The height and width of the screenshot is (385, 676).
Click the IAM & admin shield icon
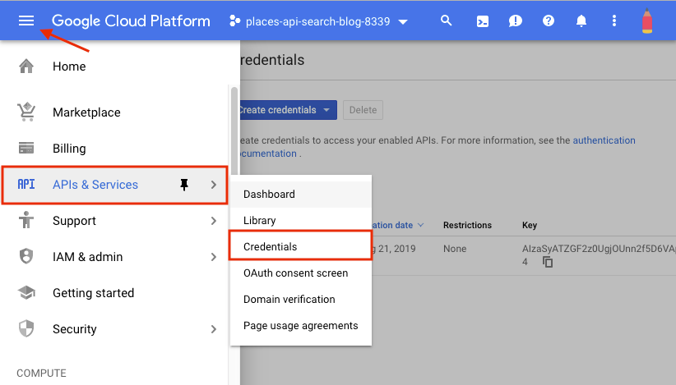pyautogui.click(x=26, y=256)
